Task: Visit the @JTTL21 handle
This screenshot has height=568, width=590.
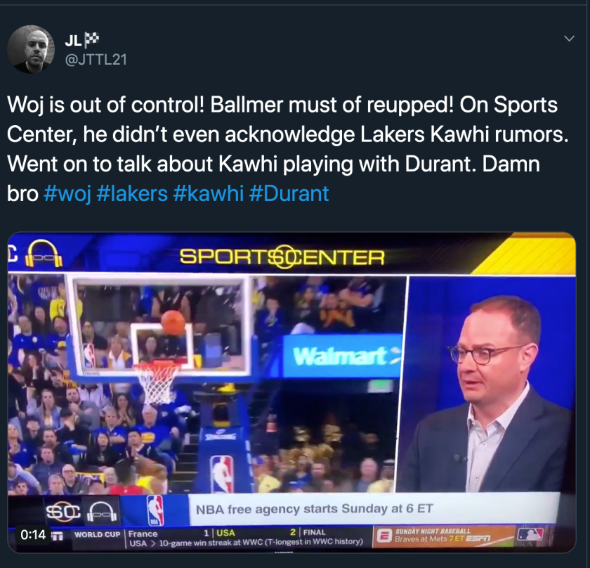Action: point(96,60)
